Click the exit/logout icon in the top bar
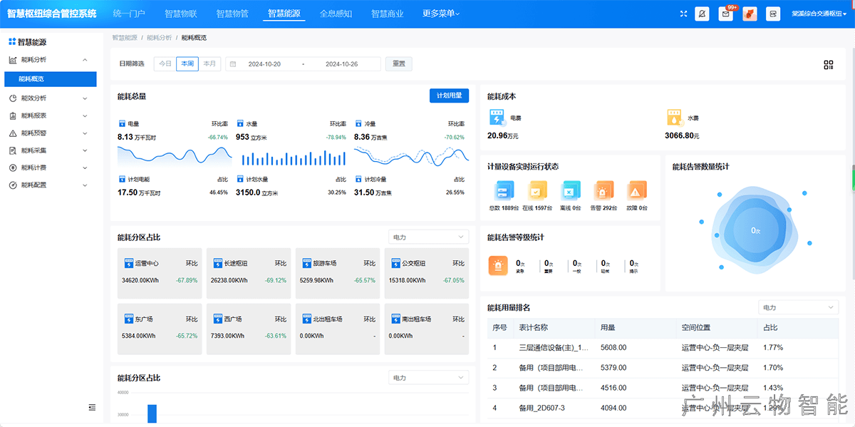This screenshot has height=427, width=855. (772, 14)
